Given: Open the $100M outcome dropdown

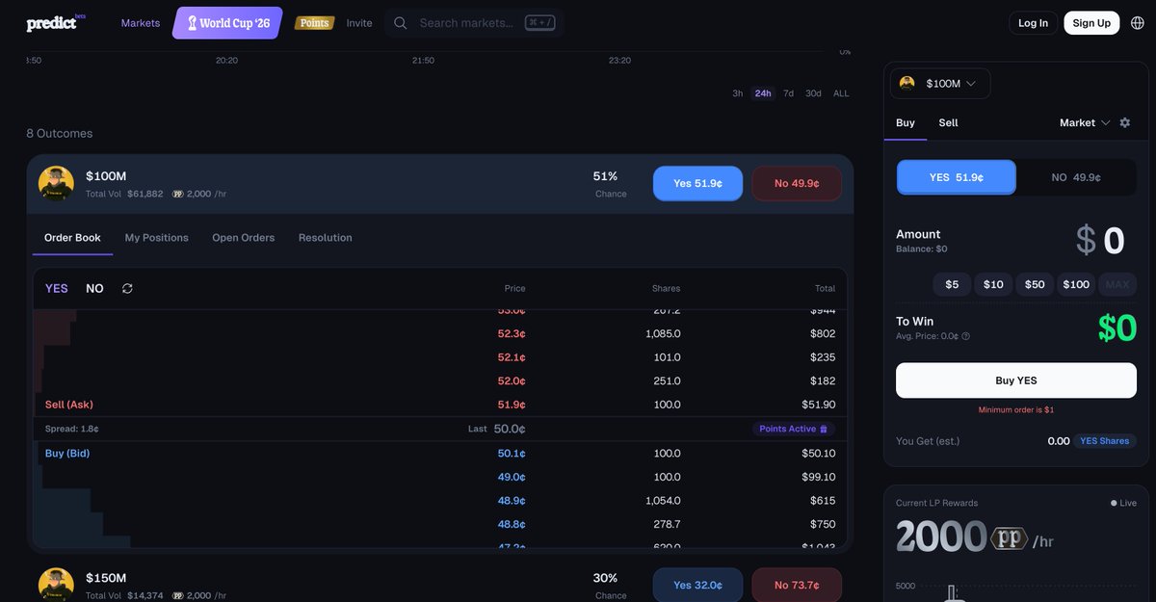Looking at the screenshot, I should tap(940, 84).
